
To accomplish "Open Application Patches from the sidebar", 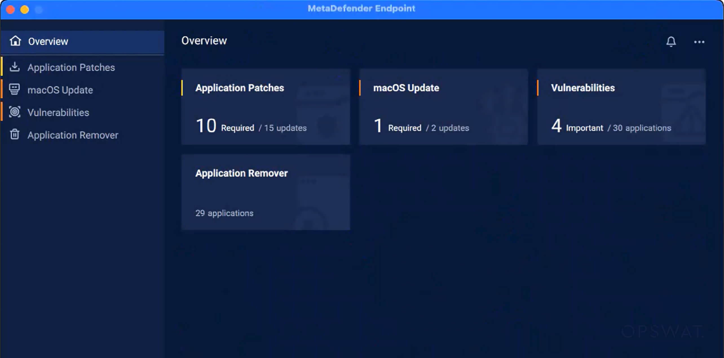I will click(x=71, y=67).
